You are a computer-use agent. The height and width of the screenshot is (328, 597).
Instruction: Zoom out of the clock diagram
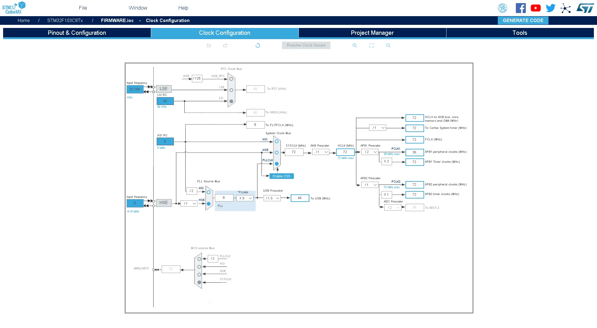[x=388, y=45]
